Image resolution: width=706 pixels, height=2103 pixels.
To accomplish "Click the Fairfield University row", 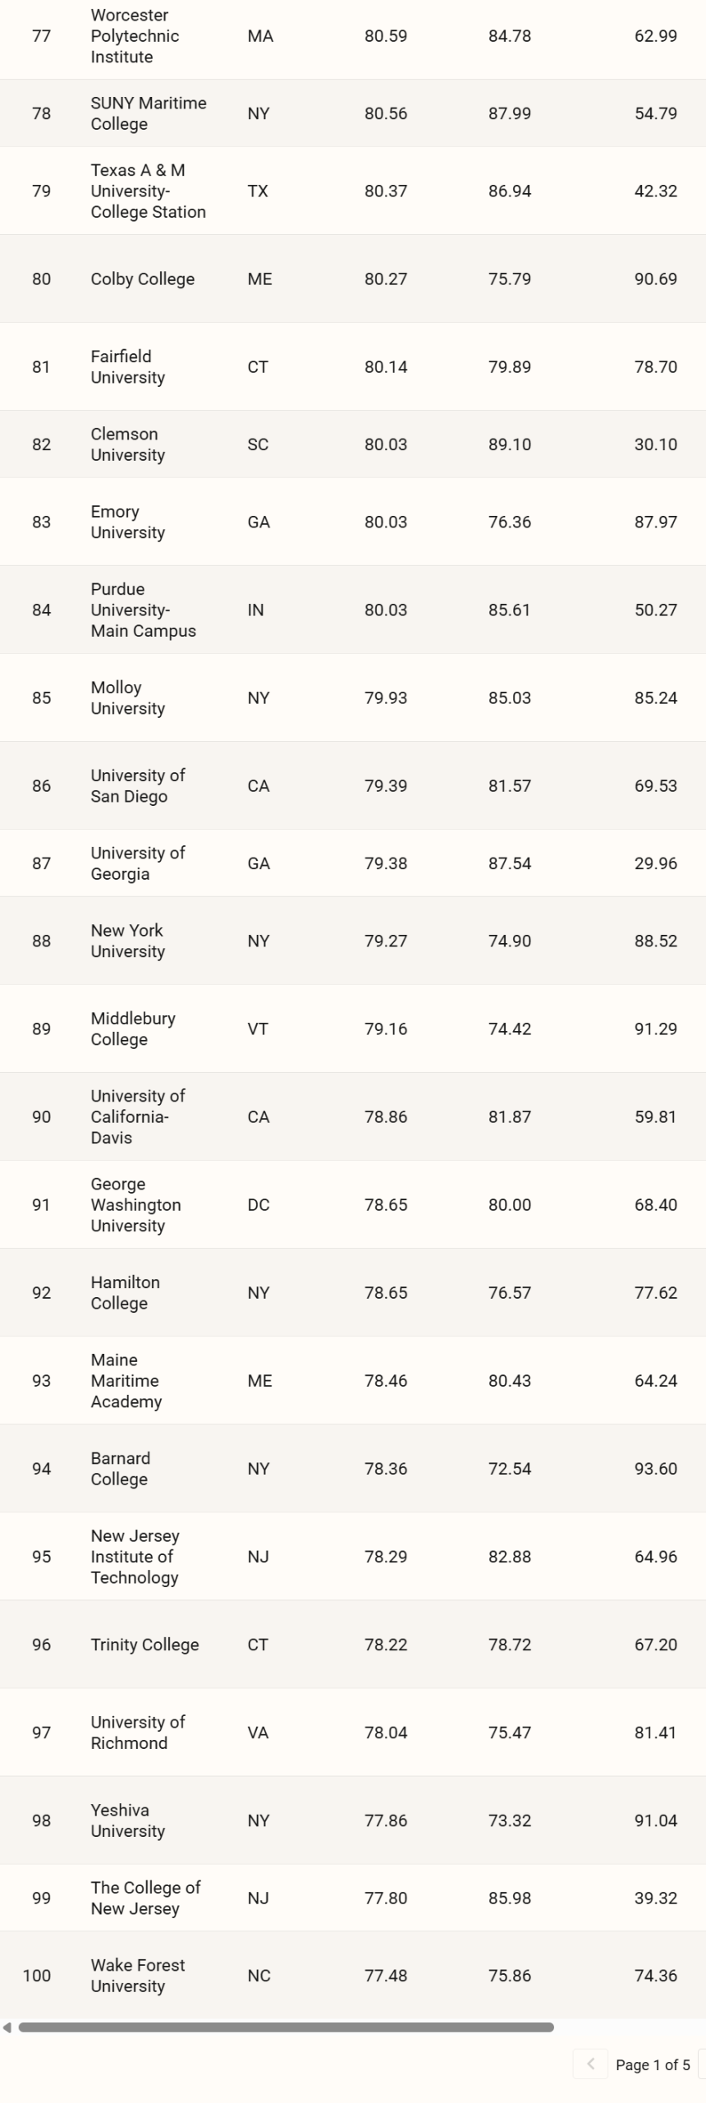I will click(x=353, y=366).
